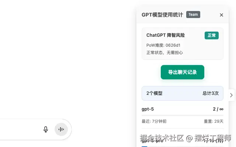Open the 2个模型 summary bar
Viewport: 236px width, 147px height.
[183, 93]
